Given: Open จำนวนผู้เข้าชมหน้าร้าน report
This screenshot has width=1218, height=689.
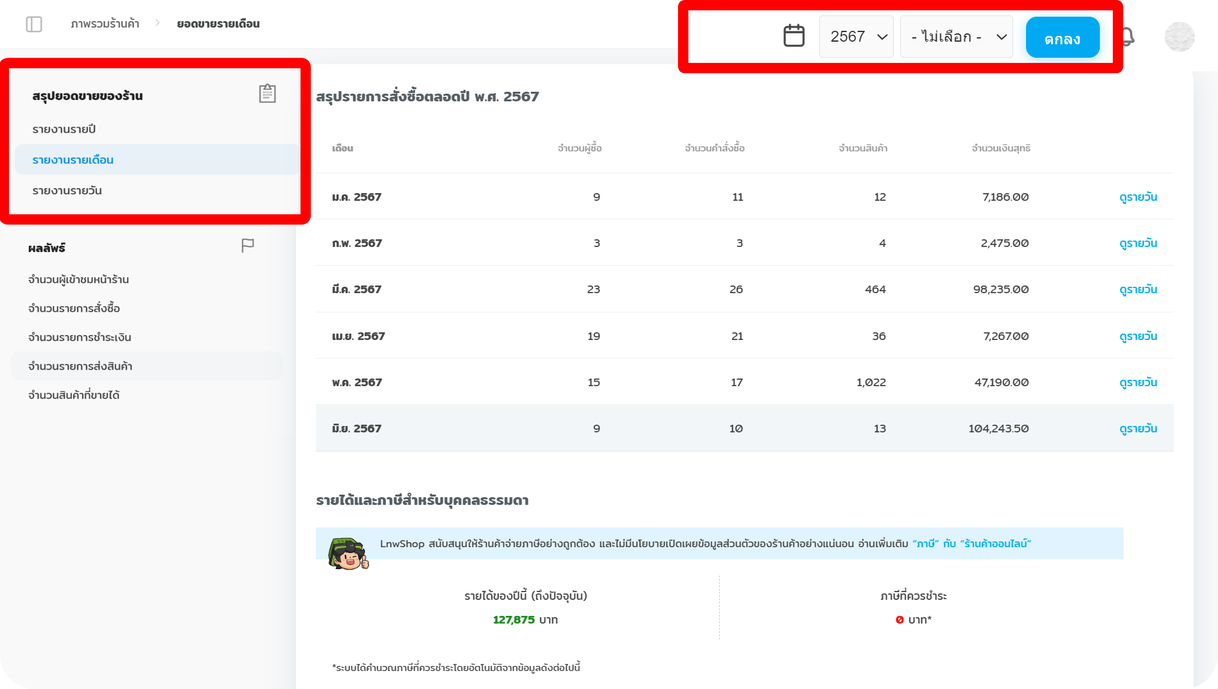Looking at the screenshot, I should pos(78,280).
